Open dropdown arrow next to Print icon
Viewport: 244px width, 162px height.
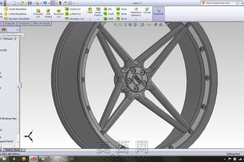[x=41, y=3]
